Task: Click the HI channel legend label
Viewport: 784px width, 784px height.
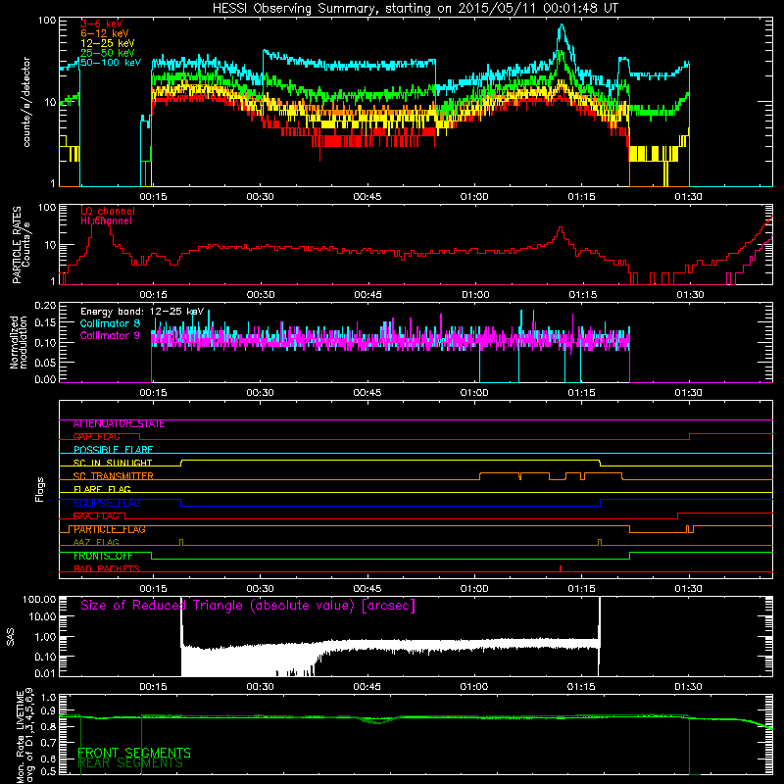Action: (106, 220)
